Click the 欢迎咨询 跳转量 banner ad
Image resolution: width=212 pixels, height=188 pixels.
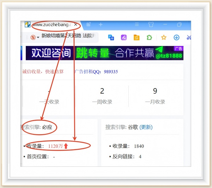coord(104,53)
